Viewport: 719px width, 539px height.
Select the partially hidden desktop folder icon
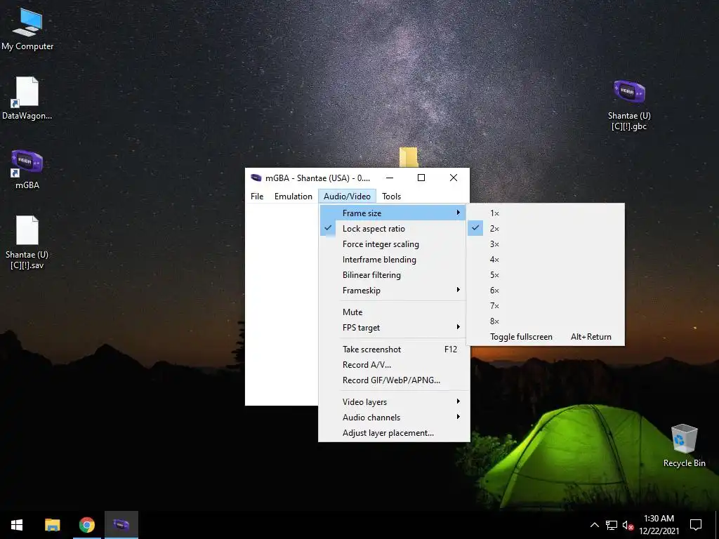click(x=408, y=157)
